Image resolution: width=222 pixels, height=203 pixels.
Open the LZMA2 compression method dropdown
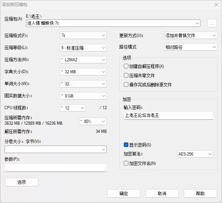(x=83, y=60)
